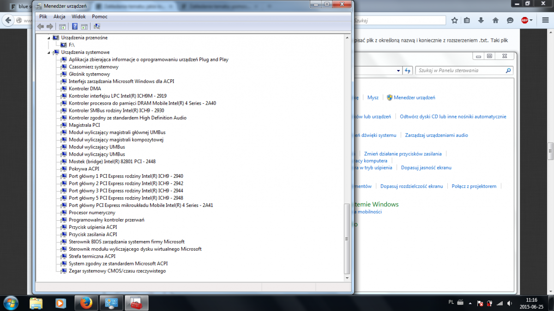Click the Adblock Plus ABP icon
The height and width of the screenshot is (311, 554).
524,20
